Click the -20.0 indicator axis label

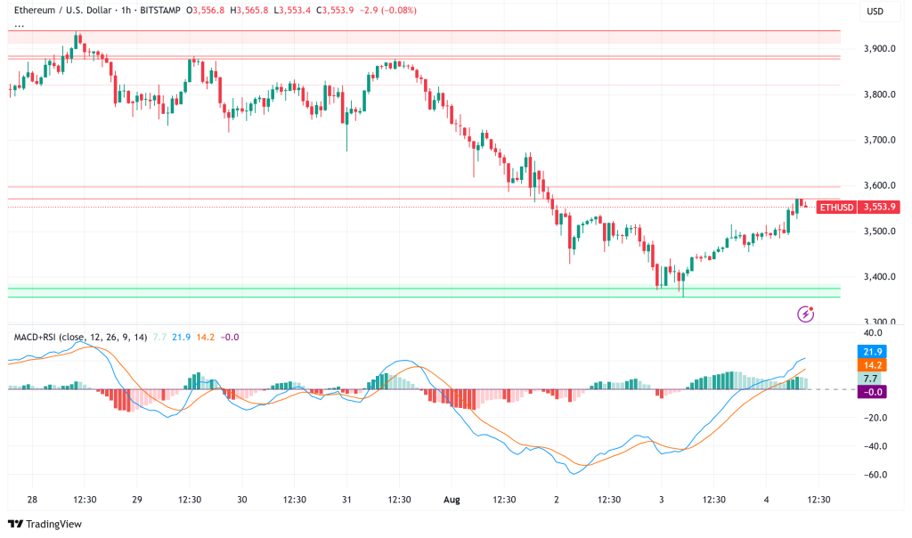[x=875, y=418]
